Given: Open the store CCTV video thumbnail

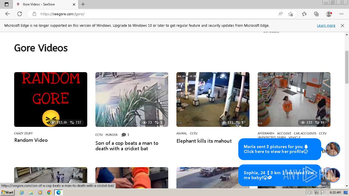Looking at the screenshot, I should [x=294, y=99].
